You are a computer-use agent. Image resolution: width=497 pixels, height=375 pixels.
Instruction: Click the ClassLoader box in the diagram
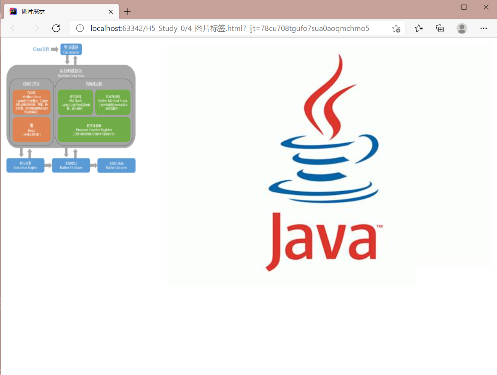[x=71, y=49]
